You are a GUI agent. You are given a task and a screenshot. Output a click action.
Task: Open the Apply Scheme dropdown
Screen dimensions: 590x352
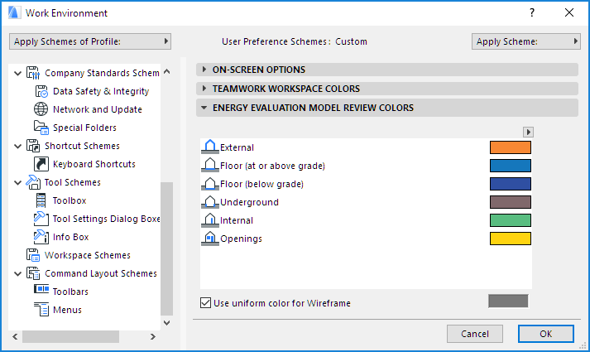[x=525, y=41]
